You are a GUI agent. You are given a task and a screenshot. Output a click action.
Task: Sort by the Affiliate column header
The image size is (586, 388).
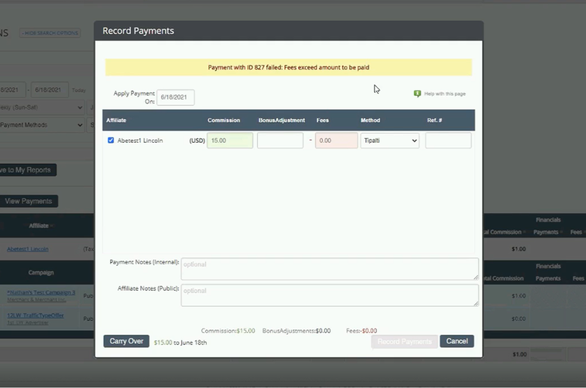pos(39,226)
